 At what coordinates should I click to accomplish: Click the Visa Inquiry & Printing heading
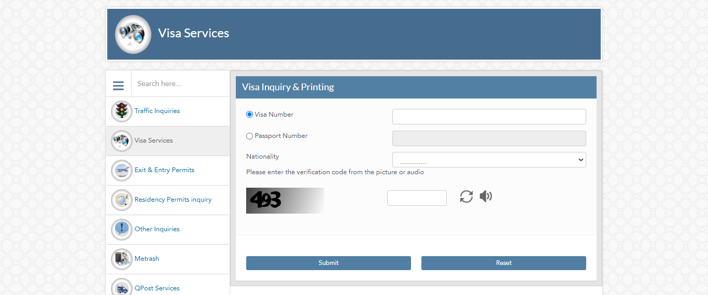click(288, 87)
